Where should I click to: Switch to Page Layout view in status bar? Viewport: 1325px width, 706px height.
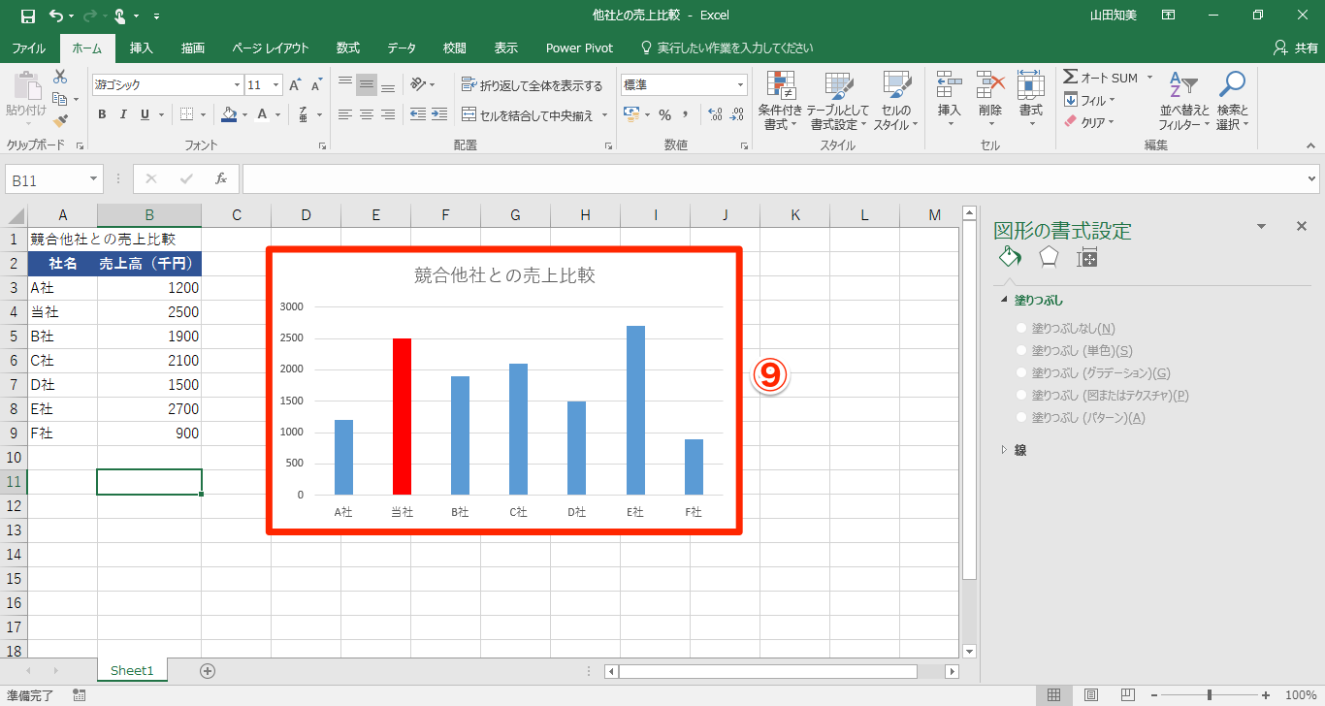point(1090,695)
